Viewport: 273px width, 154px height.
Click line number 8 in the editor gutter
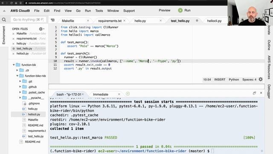point(56,53)
